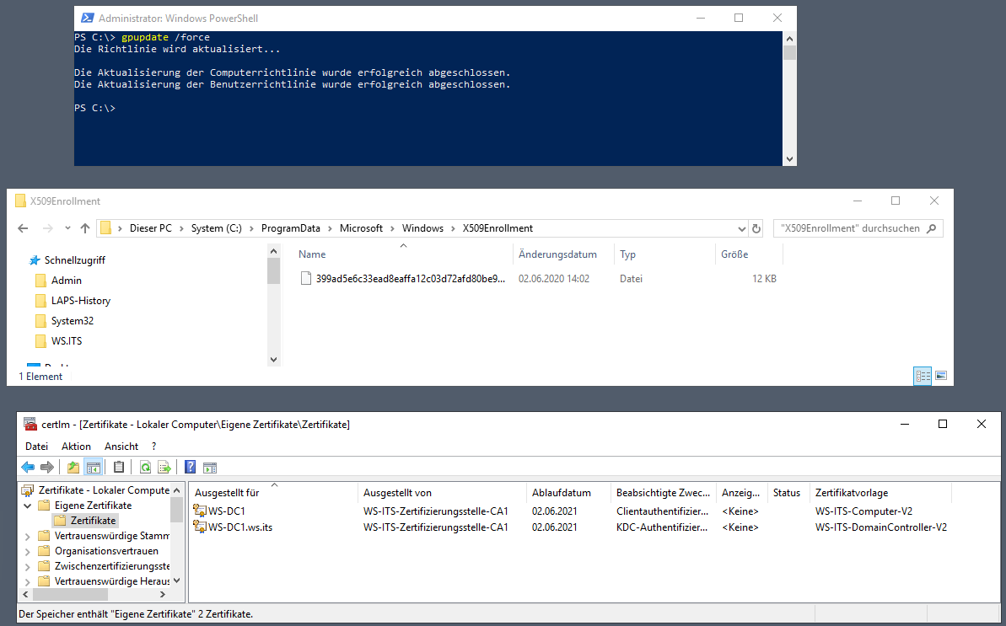Click the 02.06.2020 14:02 date cell
Screen dimensions: 1006x626
[554, 279]
